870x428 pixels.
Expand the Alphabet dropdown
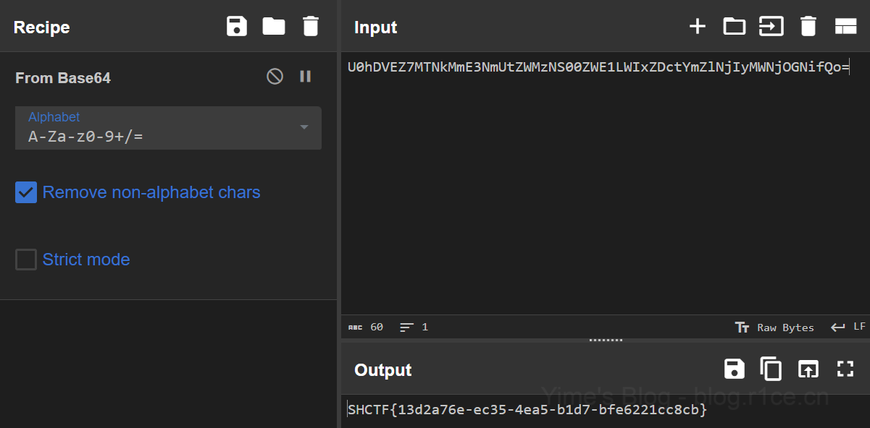[x=304, y=127]
